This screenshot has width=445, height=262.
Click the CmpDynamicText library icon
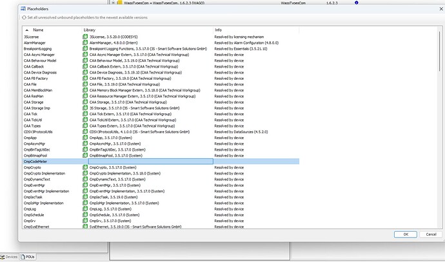pos(85,180)
